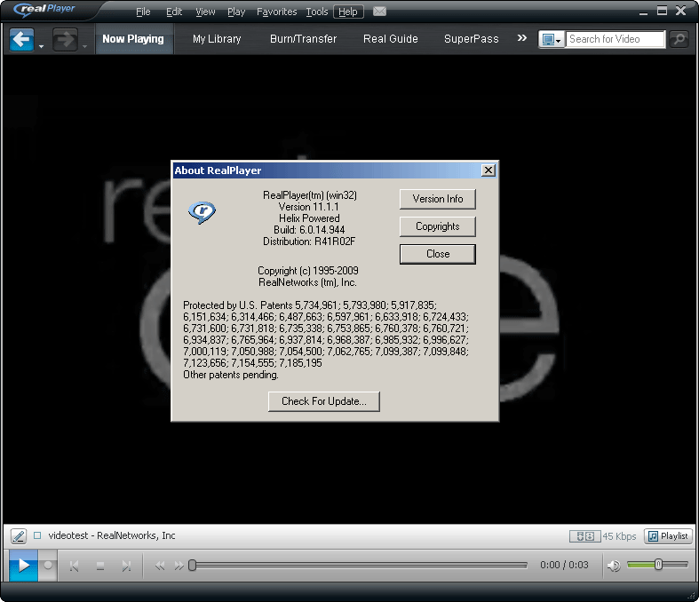Click the volume slider handle
Screen dimensions: 699x602
coord(658,565)
